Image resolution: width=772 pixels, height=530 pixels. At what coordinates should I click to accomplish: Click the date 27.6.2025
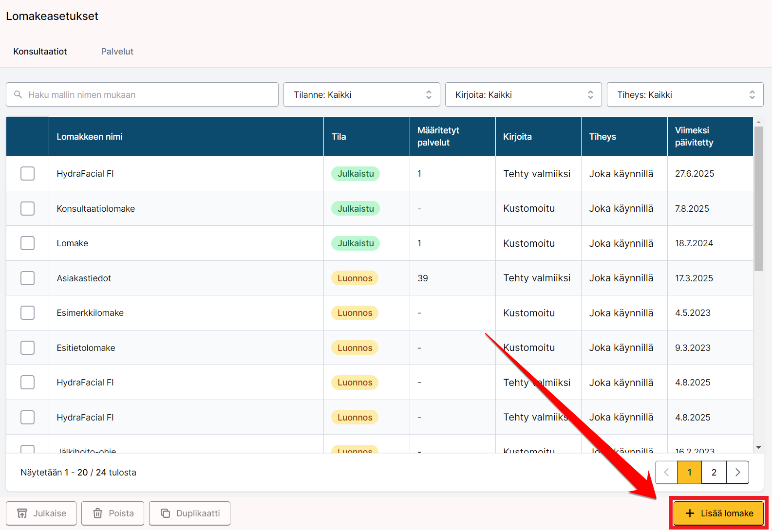pyautogui.click(x=695, y=174)
